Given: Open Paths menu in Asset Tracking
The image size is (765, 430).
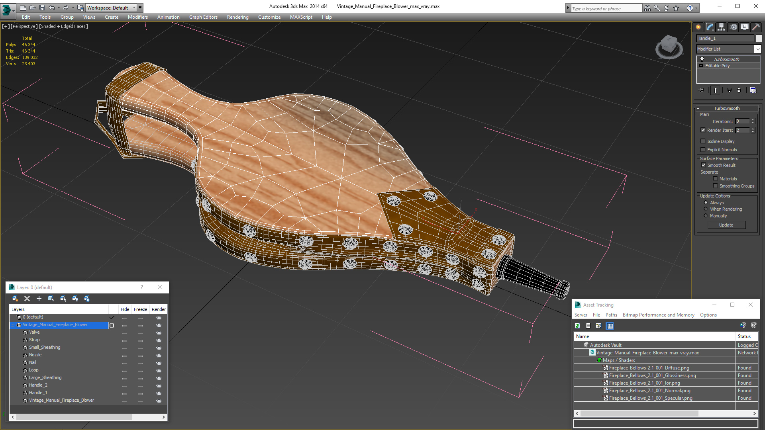Looking at the screenshot, I should tap(611, 315).
